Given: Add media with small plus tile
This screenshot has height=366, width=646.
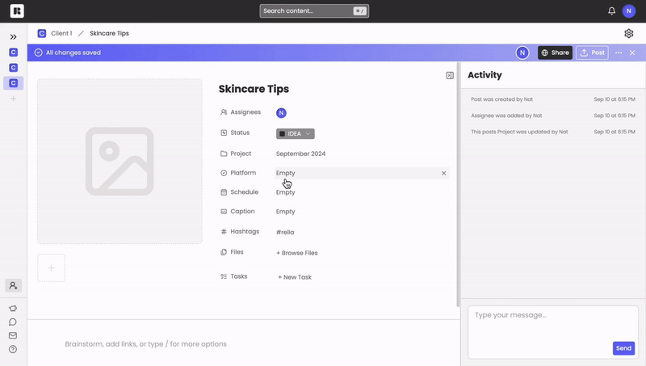Looking at the screenshot, I should point(51,268).
